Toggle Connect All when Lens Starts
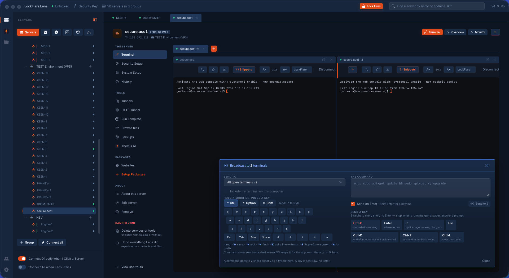This screenshot has width=509, height=278. point(22,267)
